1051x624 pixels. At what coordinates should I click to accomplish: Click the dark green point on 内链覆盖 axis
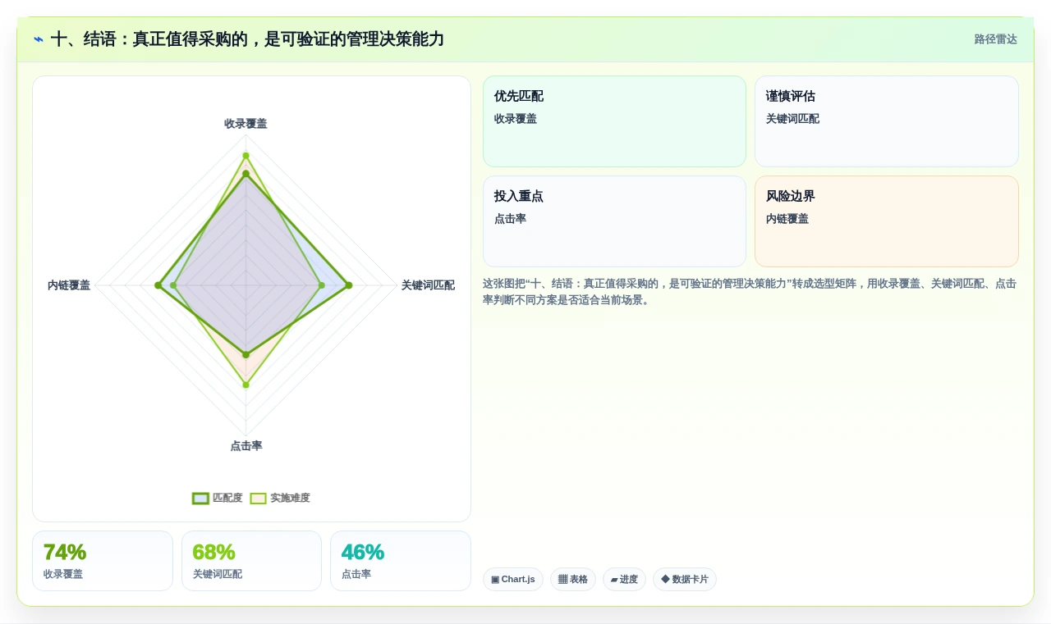158,285
